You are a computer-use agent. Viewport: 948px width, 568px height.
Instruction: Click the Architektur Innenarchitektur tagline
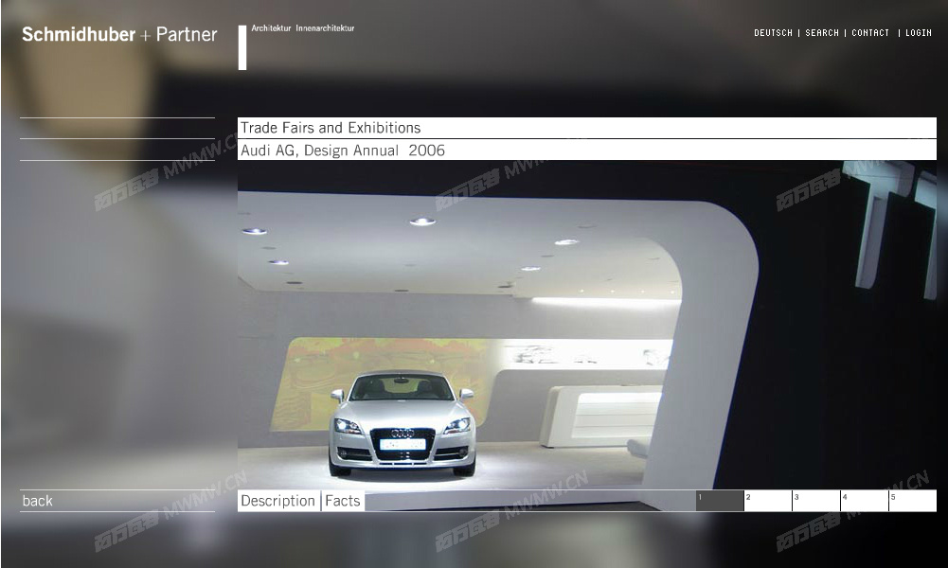(303, 28)
